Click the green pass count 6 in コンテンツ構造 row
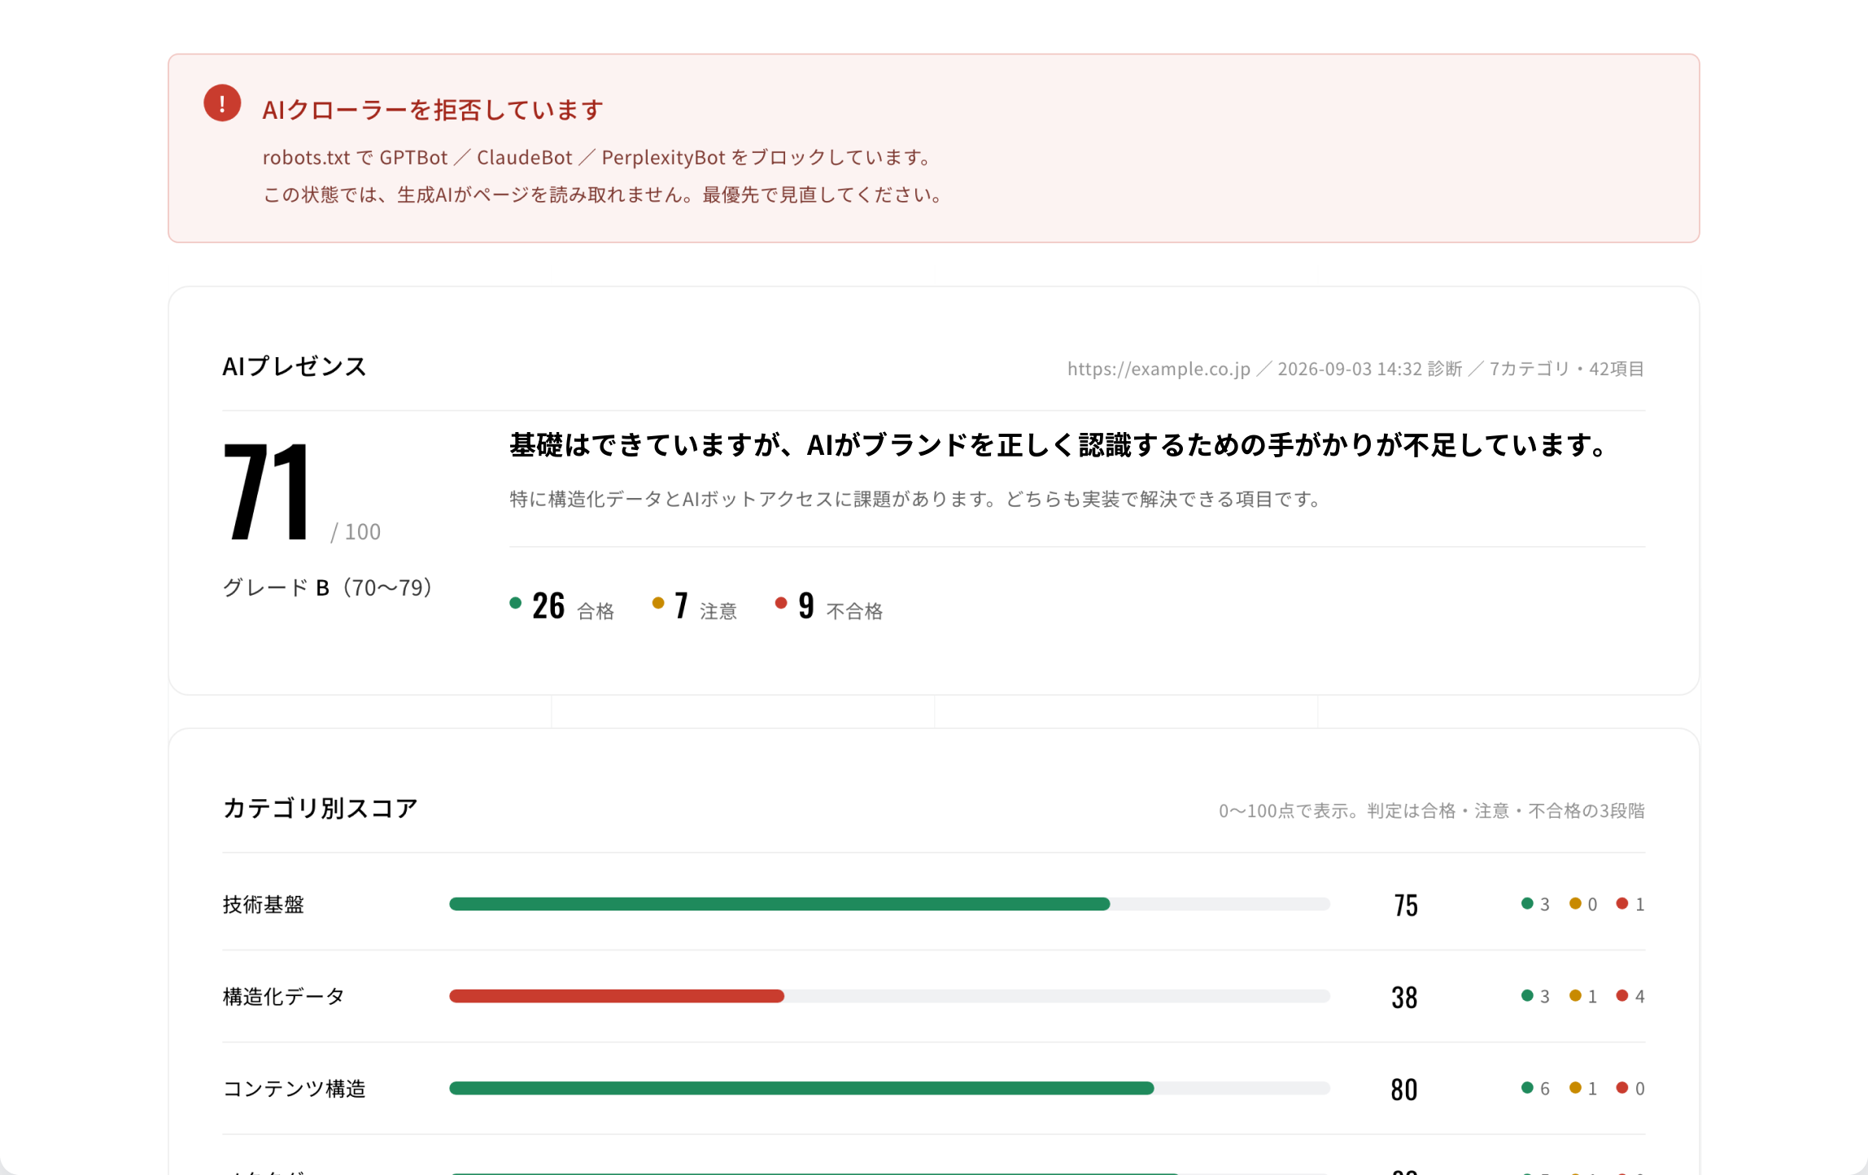The image size is (1868, 1175). coord(1535,1088)
